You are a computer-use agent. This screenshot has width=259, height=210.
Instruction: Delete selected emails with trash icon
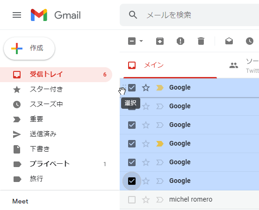[x=201, y=41]
